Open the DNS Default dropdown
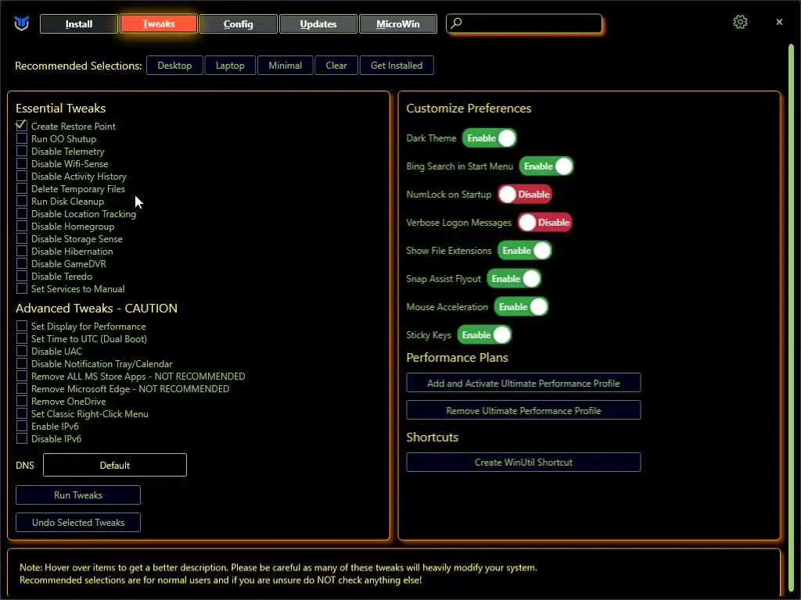Screen dimensions: 801x600 coord(115,465)
